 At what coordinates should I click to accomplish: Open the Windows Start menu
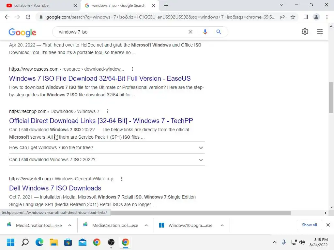point(11,242)
